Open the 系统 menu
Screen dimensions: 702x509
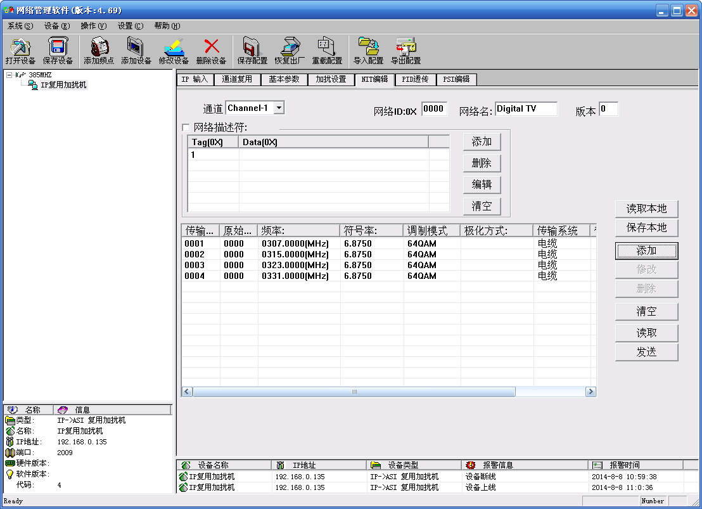coord(20,26)
